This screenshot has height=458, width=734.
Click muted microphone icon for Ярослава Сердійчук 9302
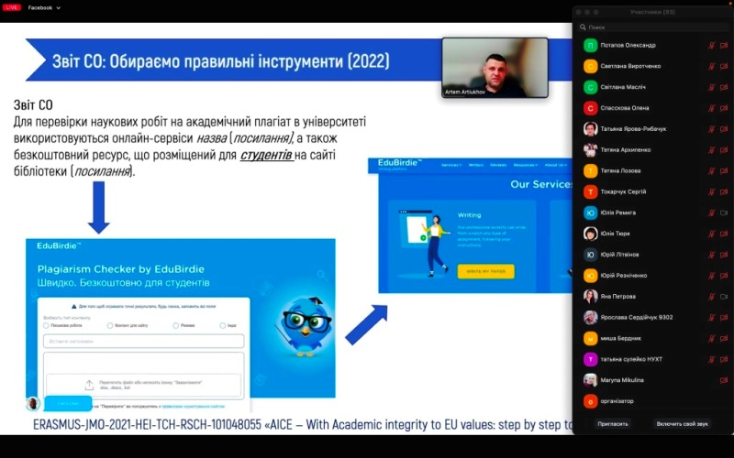pos(711,317)
